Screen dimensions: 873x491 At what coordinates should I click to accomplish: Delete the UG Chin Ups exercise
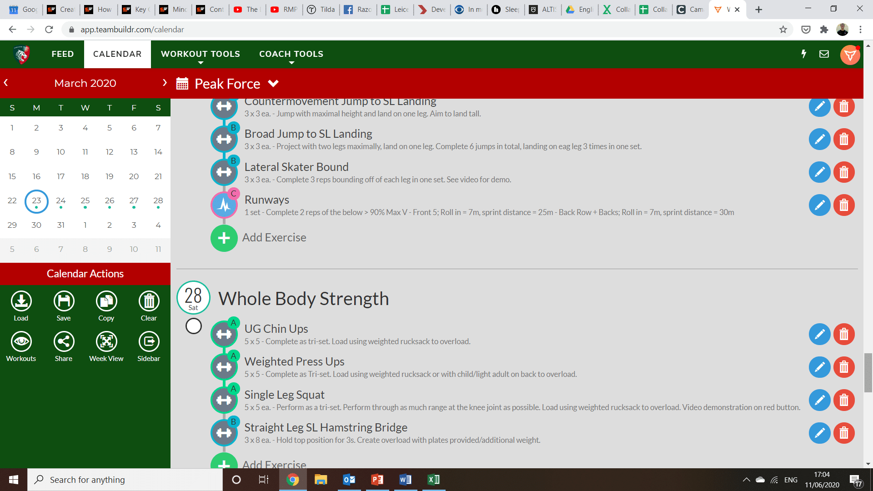[844, 335]
